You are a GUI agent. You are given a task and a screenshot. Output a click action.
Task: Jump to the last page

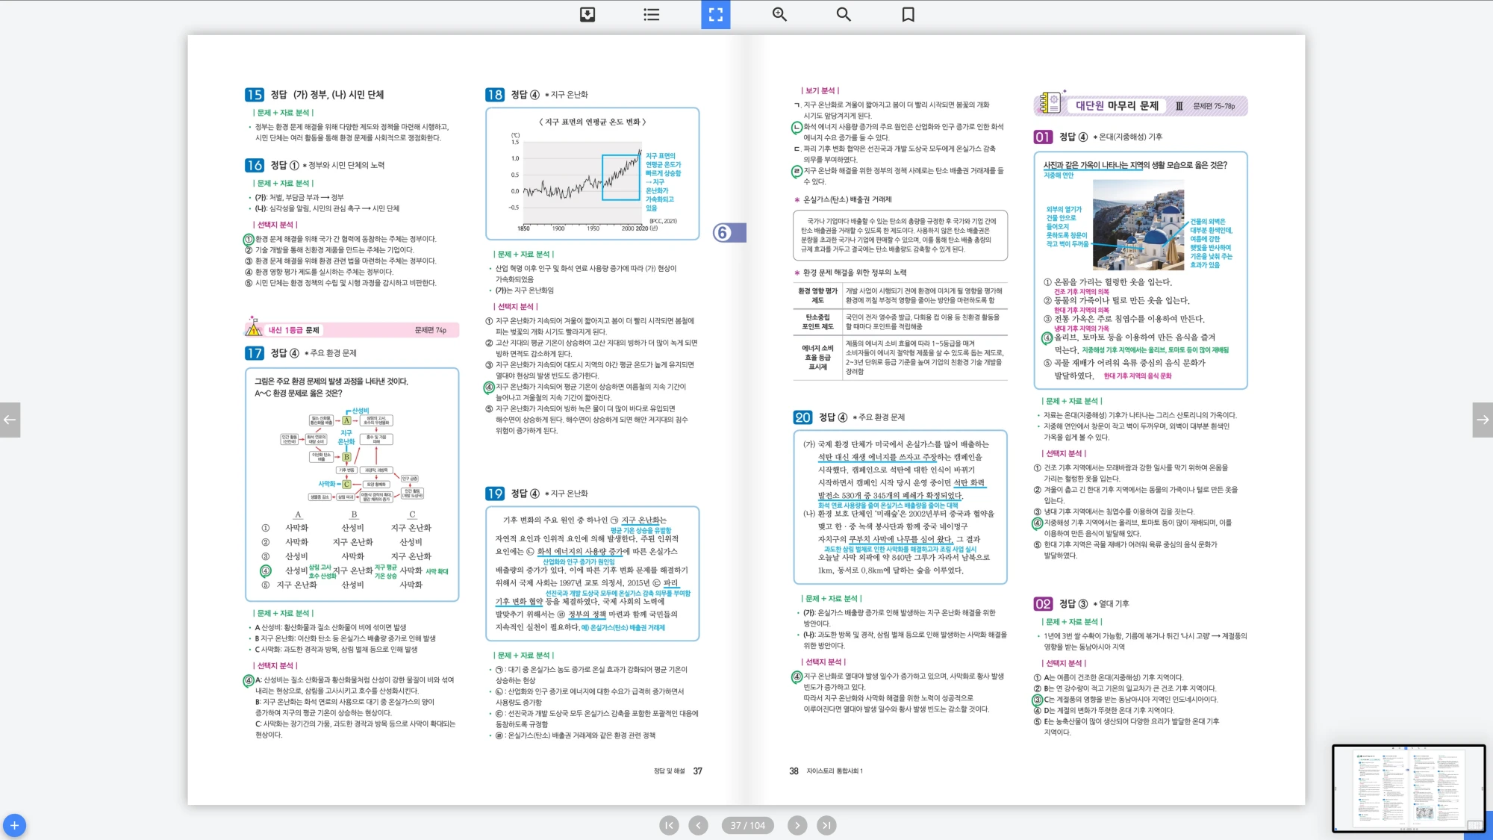(x=826, y=825)
